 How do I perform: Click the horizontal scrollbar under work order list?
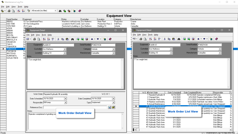[x=183, y=129]
